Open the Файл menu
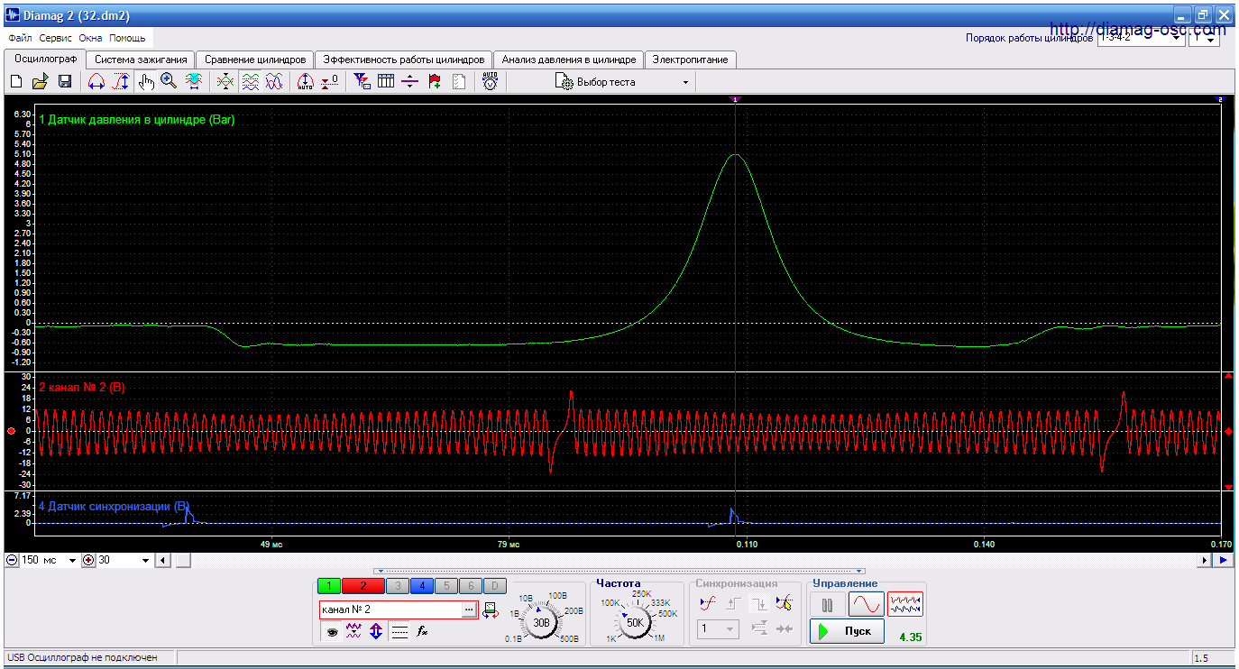 click(20, 39)
